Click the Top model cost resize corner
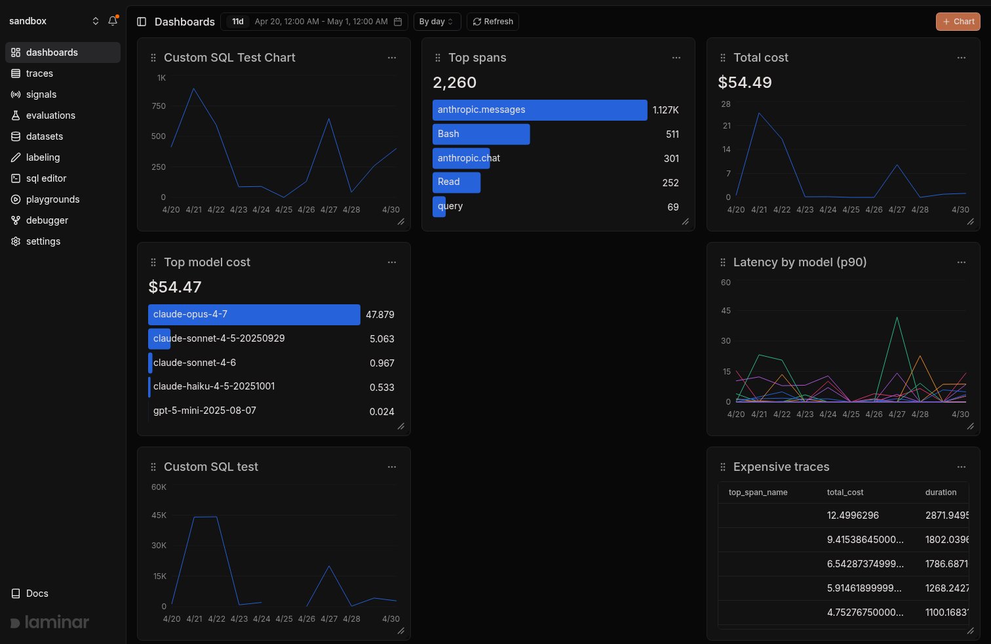The height and width of the screenshot is (644, 991). tap(401, 426)
